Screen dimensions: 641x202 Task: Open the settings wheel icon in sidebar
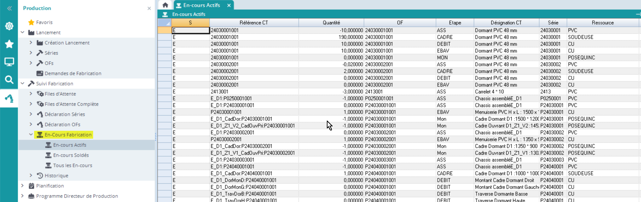tap(9, 26)
